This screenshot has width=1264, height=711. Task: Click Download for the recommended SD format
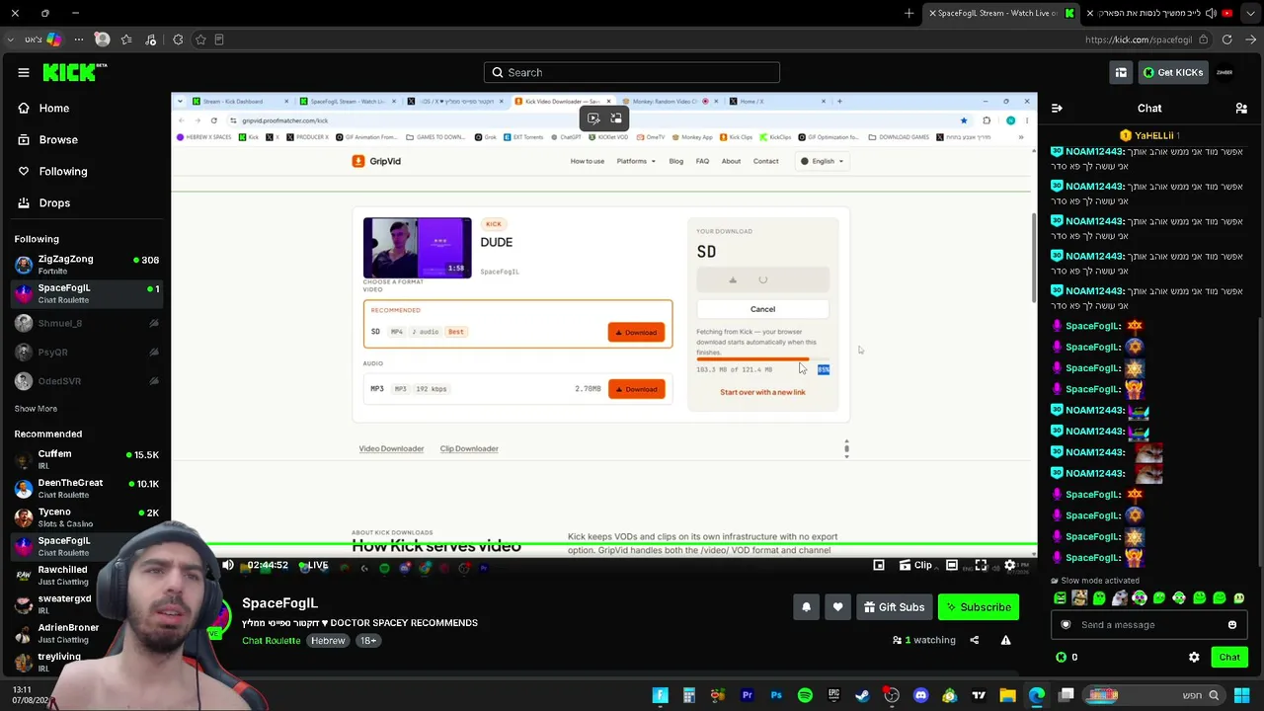(636, 332)
